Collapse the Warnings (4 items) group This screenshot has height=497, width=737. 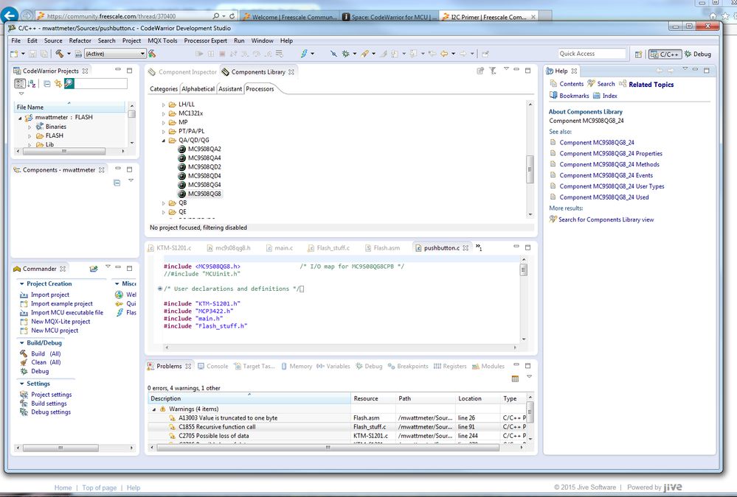click(153, 409)
